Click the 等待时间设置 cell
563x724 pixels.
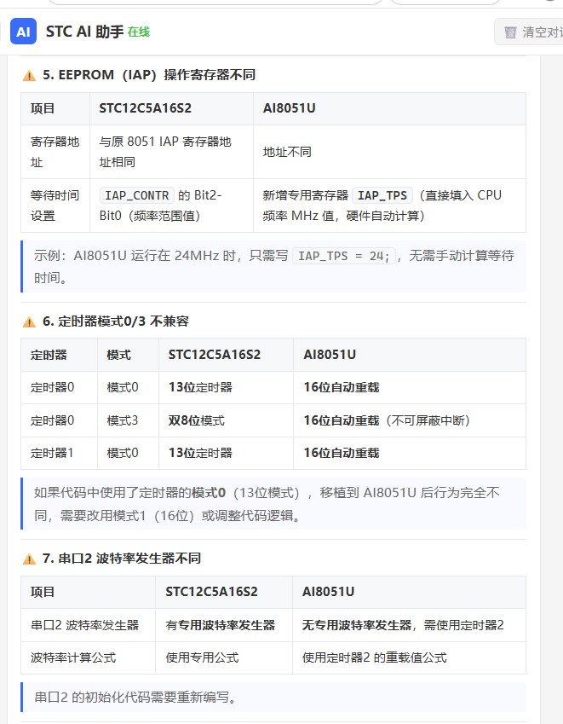(x=55, y=206)
